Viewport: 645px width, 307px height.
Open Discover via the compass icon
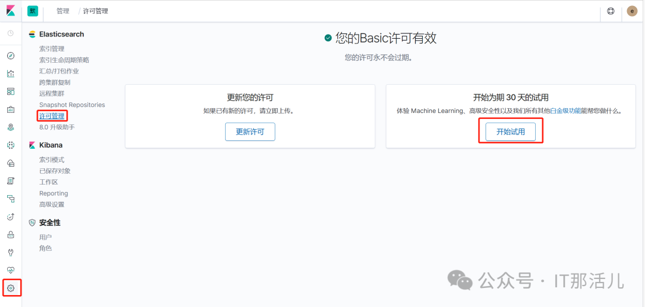(x=11, y=56)
